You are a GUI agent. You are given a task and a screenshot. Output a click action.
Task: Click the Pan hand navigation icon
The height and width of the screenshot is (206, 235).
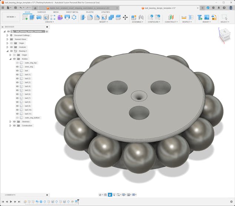[110, 194]
